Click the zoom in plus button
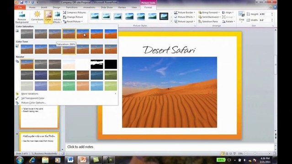This screenshot has height=164, width=292. point(270,154)
